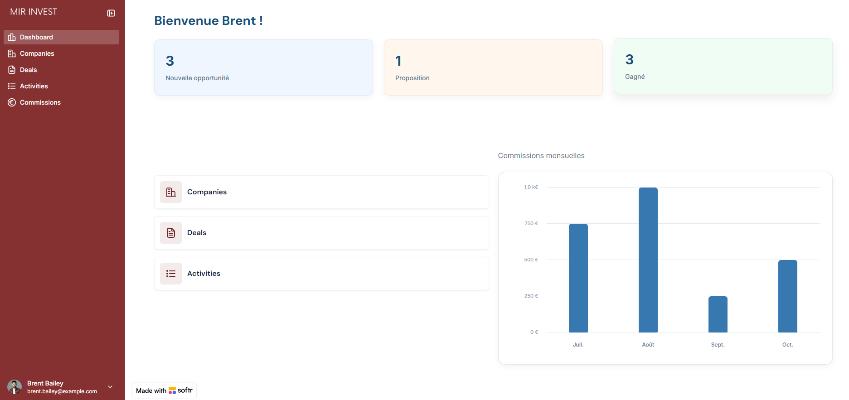Select the Proposition stat card
849x400 pixels.
pyautogui.click(x=493, y=67)
